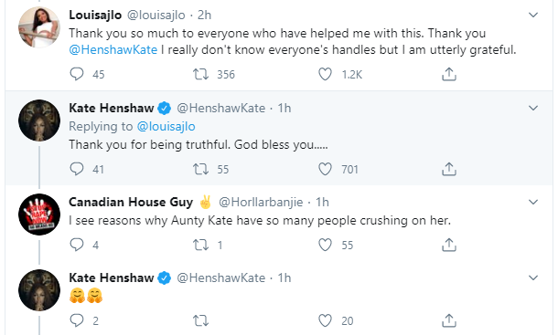Reply to Louisajlo's thank you tweet
Viewport: 558px width, 335px height.
coord(77,74)
